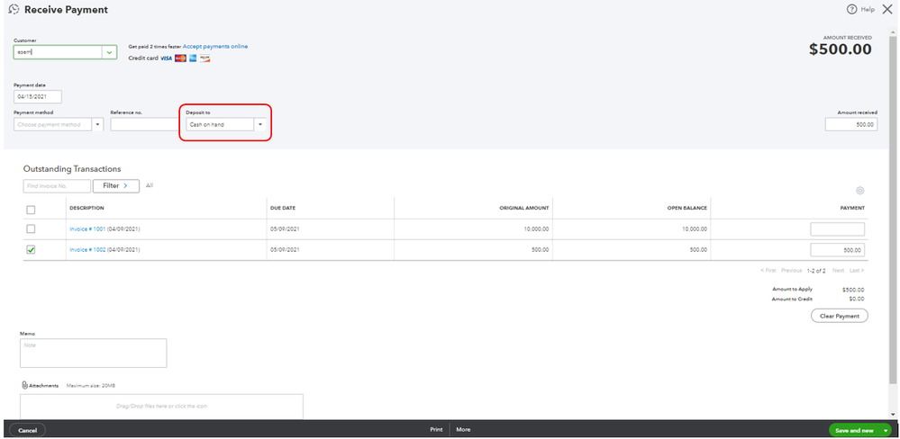The width and height of the screenshot is (900, 439).
Task: Click the Drag/Drop files attachment area
Action: tap(161, 406)
